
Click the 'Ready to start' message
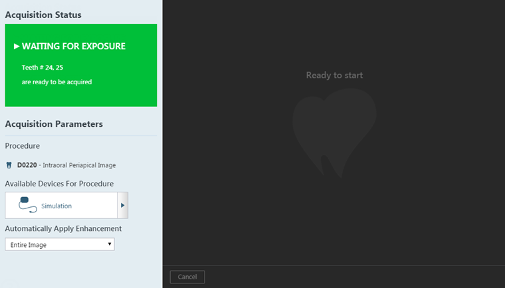(334, 75)
